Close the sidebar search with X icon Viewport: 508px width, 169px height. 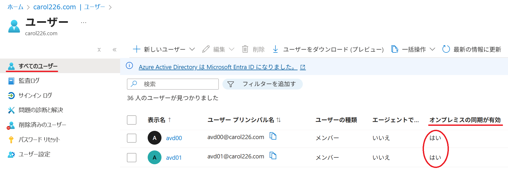[99, 50]
